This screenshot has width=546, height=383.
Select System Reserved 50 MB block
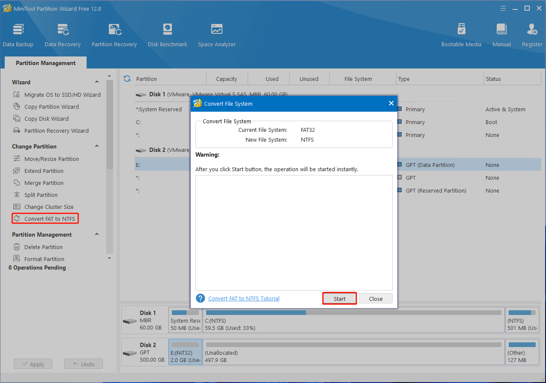pos(185,320)
